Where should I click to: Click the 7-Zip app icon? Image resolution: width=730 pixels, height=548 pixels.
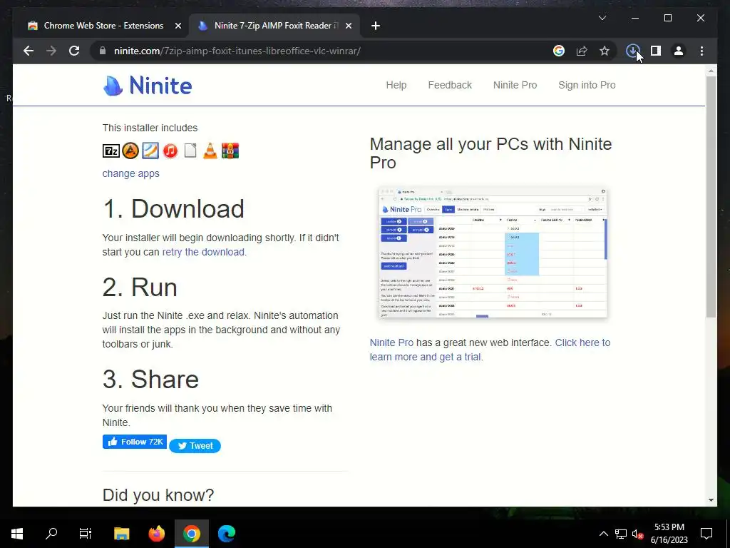tap(110, 151)
